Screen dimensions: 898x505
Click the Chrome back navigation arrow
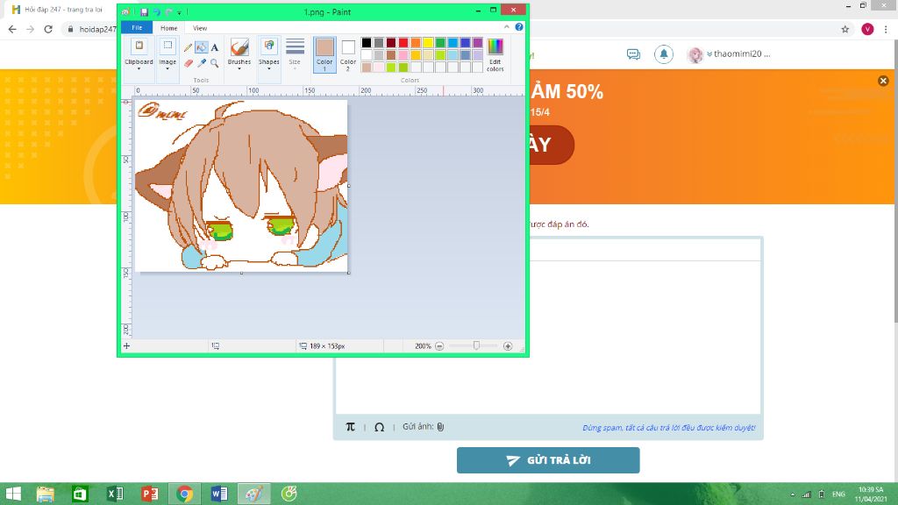12,29
